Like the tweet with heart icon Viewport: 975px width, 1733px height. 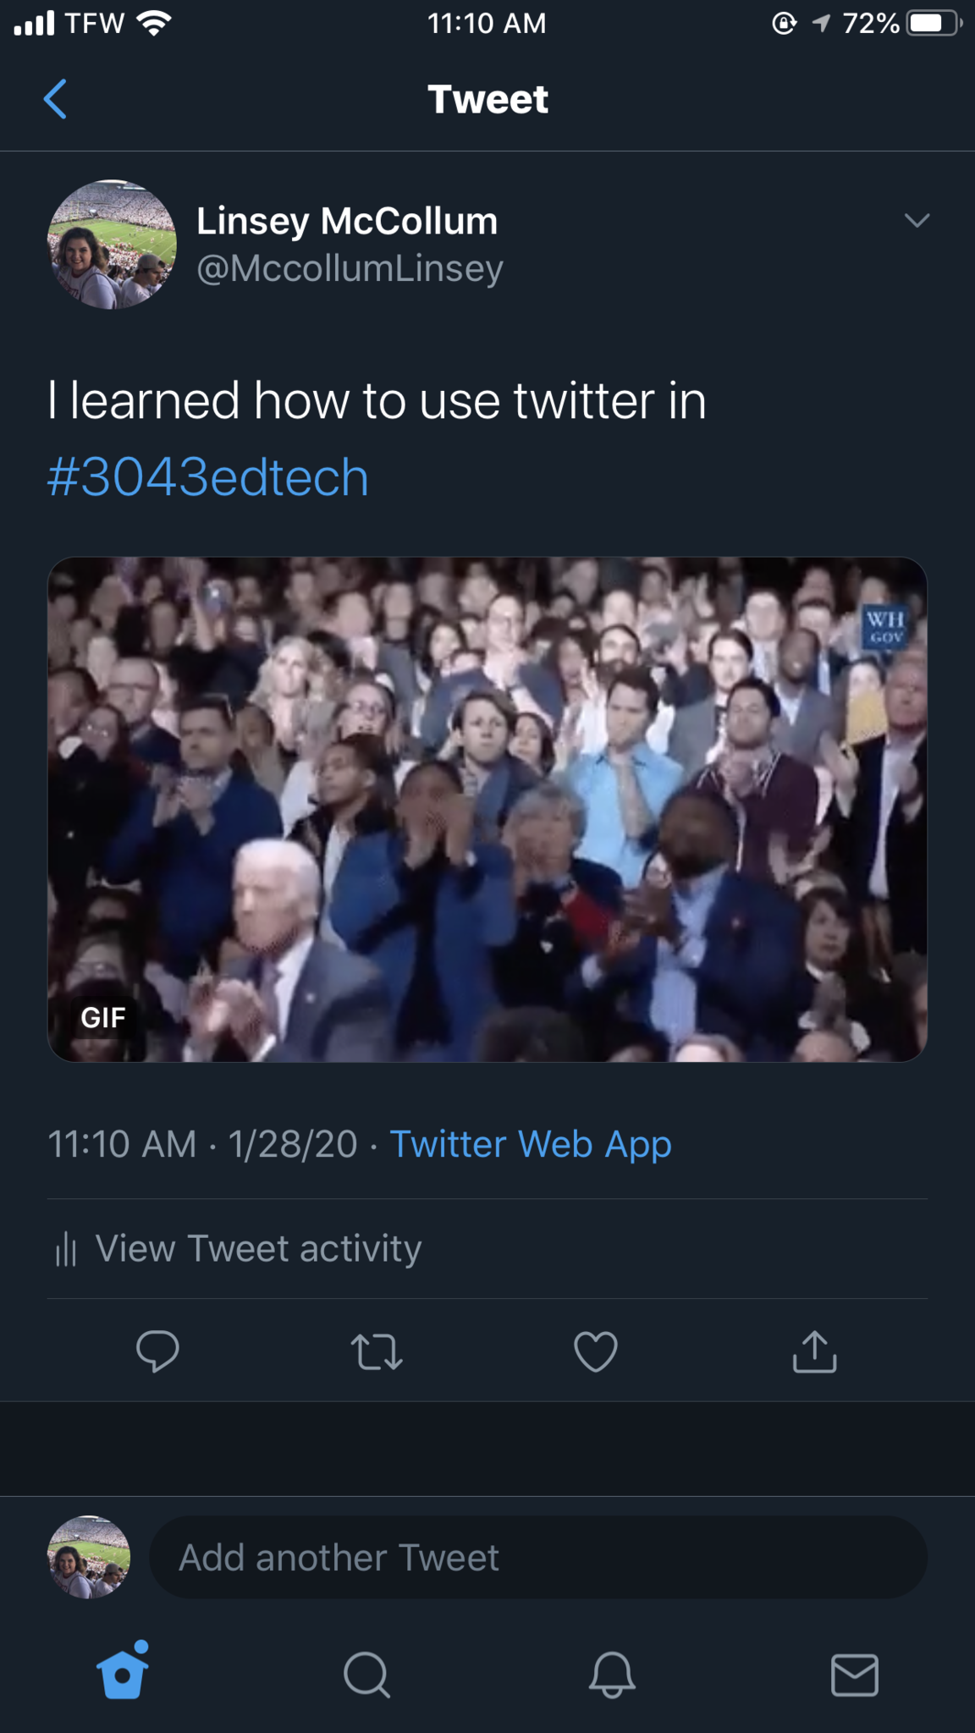pos(595,1351)
